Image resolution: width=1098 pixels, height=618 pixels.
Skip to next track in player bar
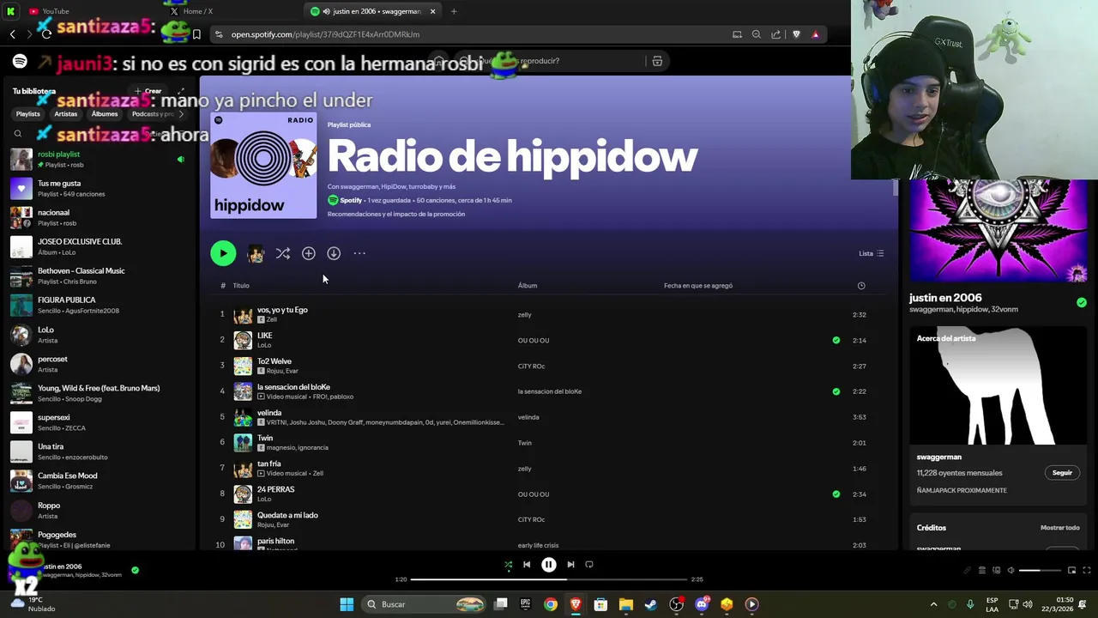tap(570, 565)
